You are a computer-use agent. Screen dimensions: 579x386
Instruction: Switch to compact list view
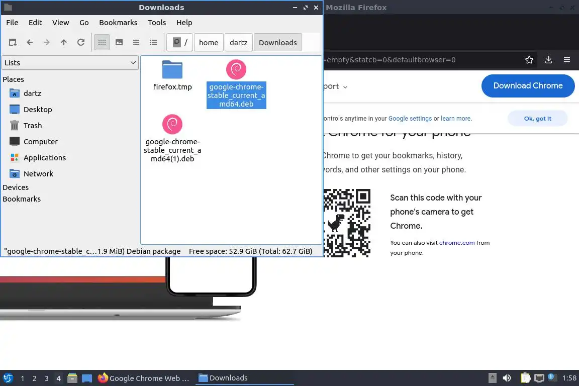click(136, 43)
